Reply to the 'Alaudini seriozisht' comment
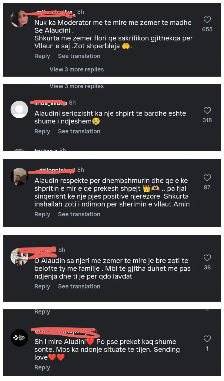This screenshot has width=224, height=381. [x=42, y=131]
